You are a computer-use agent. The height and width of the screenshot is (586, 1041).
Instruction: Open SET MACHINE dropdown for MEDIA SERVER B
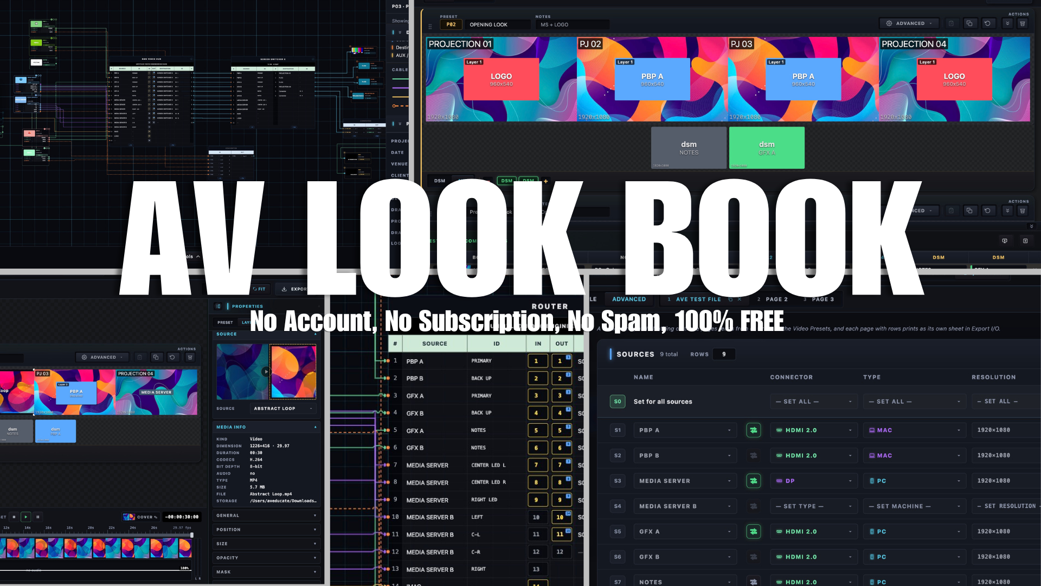pyautogui.click(x=915, y=506)
